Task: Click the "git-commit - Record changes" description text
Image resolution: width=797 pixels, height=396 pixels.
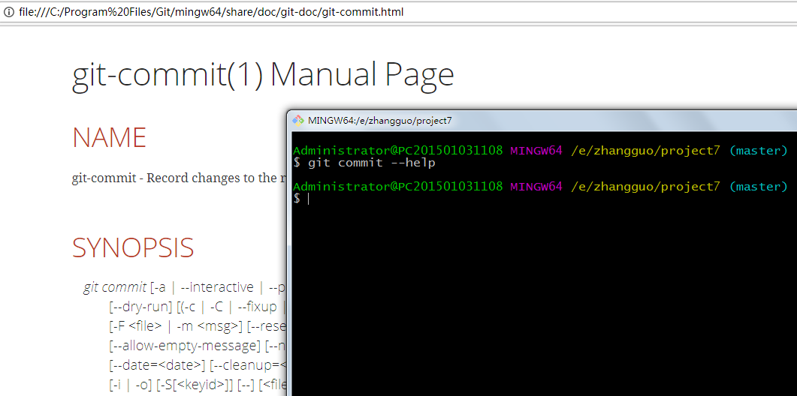Action: pos(174,178)
